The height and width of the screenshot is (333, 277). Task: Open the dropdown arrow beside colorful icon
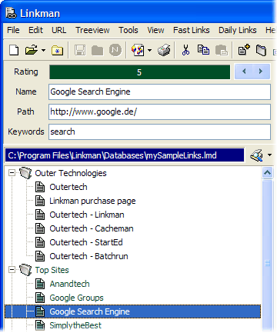point(149,50)
